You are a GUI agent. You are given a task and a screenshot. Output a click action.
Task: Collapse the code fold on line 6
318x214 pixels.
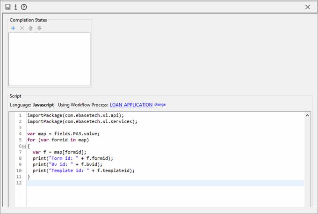pos(24,146)
